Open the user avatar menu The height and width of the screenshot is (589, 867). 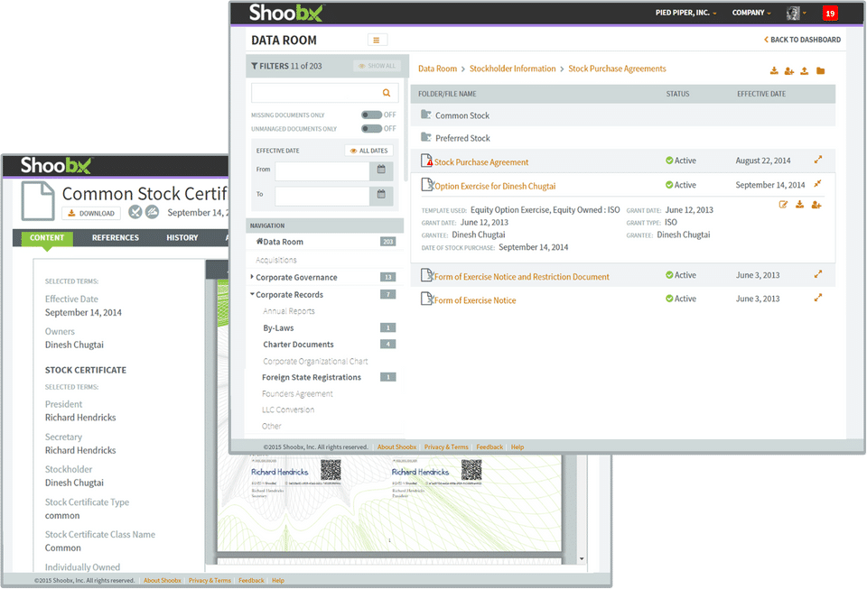797,14
